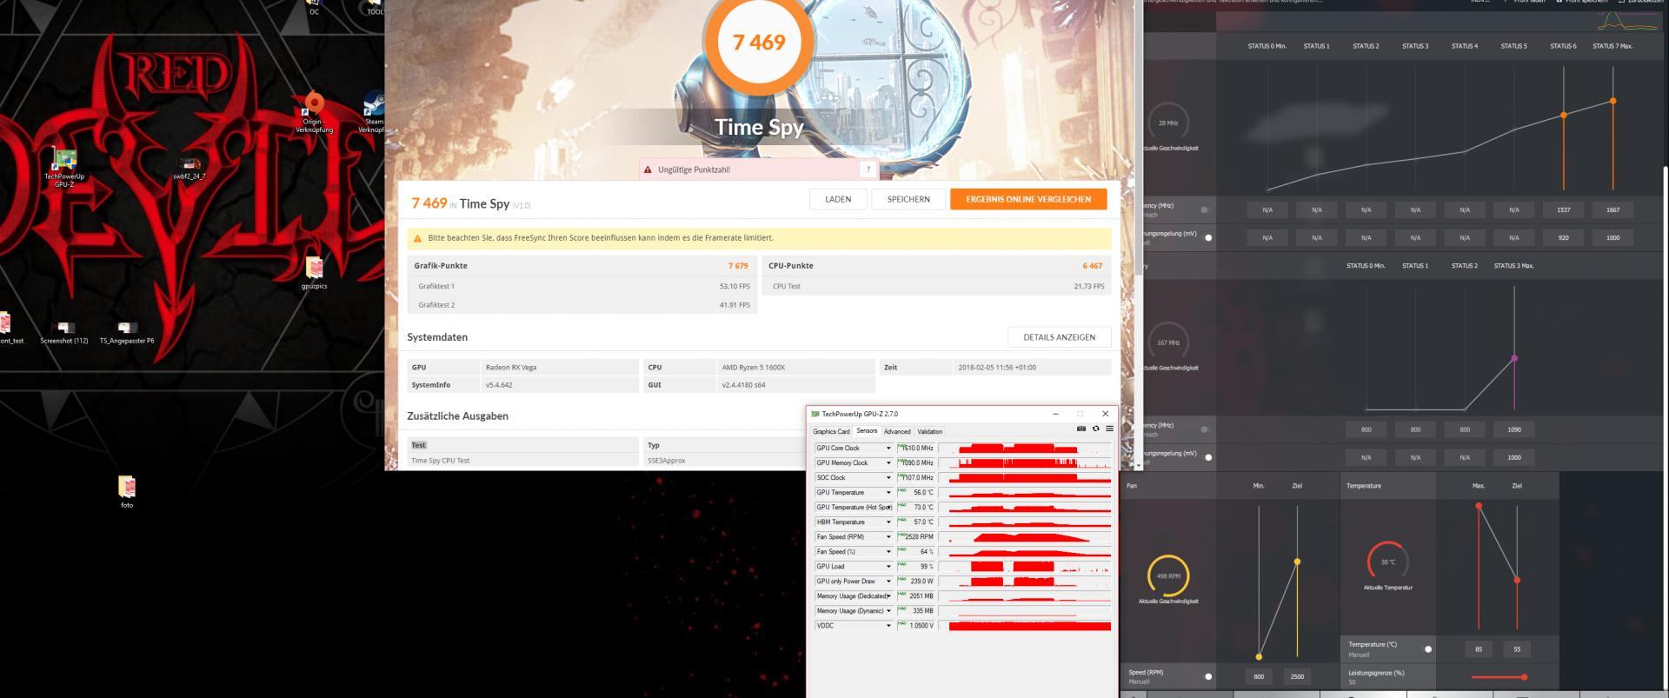Expand the GPU Load sensor dropdown
This screenshot has width=1669, height=698.
[888, 567]
